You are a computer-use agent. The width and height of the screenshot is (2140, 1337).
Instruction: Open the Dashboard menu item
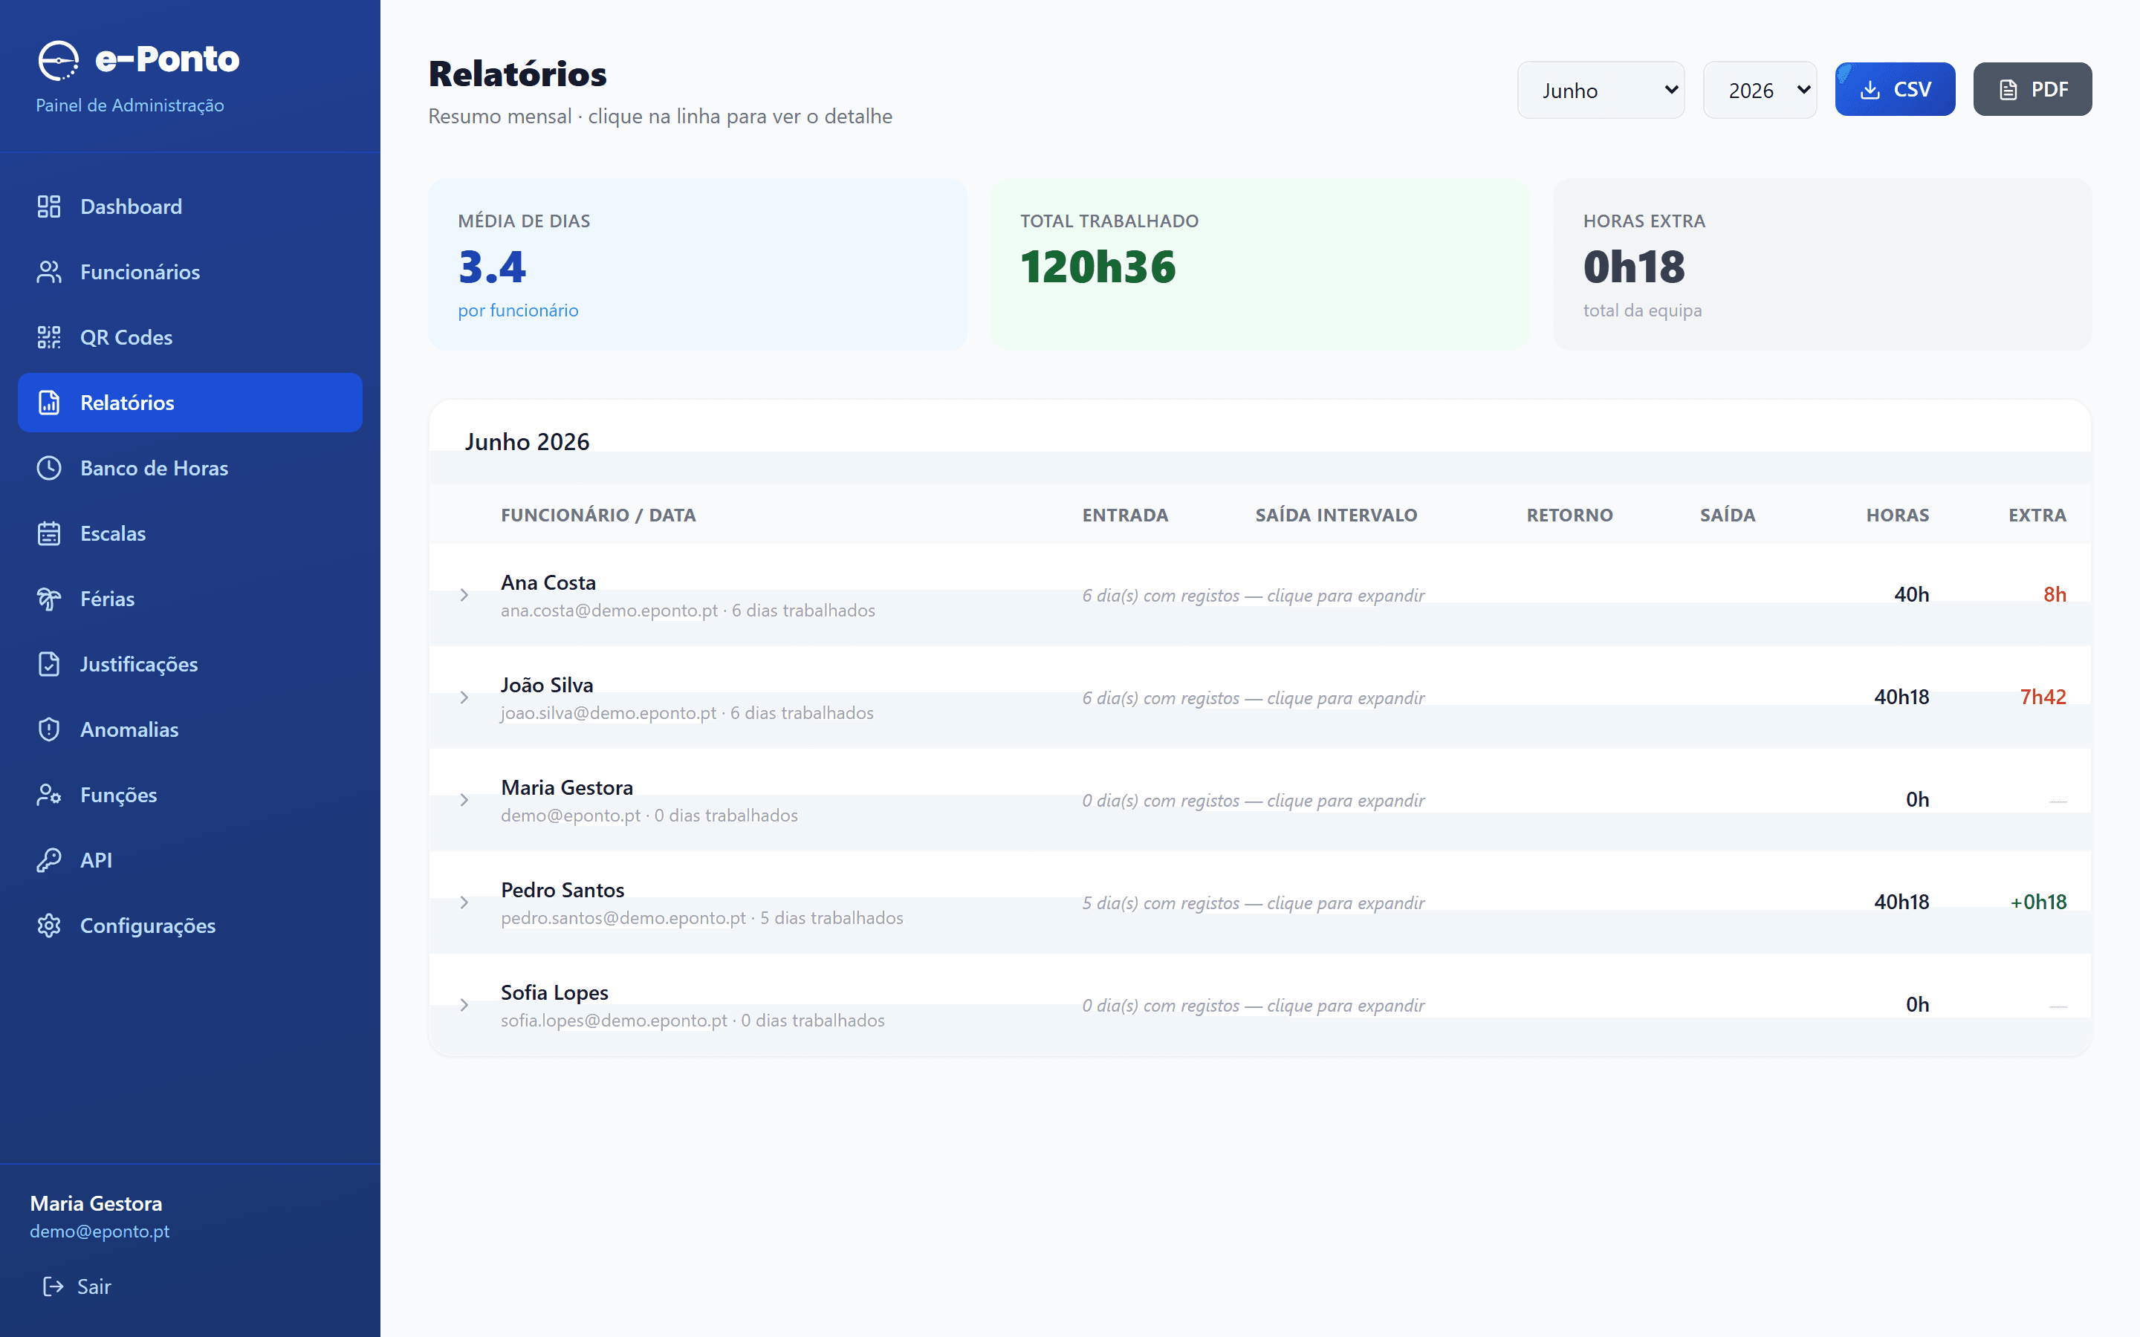pyautogui.click(x=190, y=206)
